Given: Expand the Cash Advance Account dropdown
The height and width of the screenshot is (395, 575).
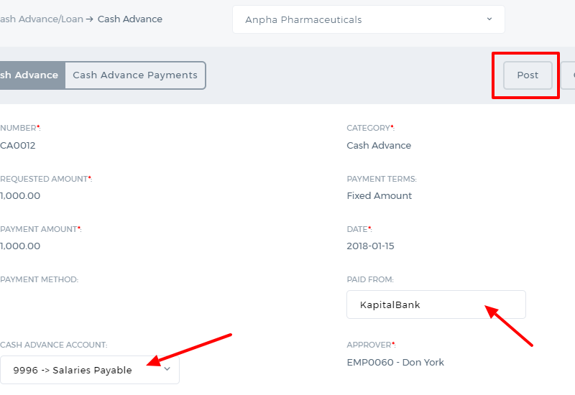Looking at the screenshot, I should [x=89, y=370].
